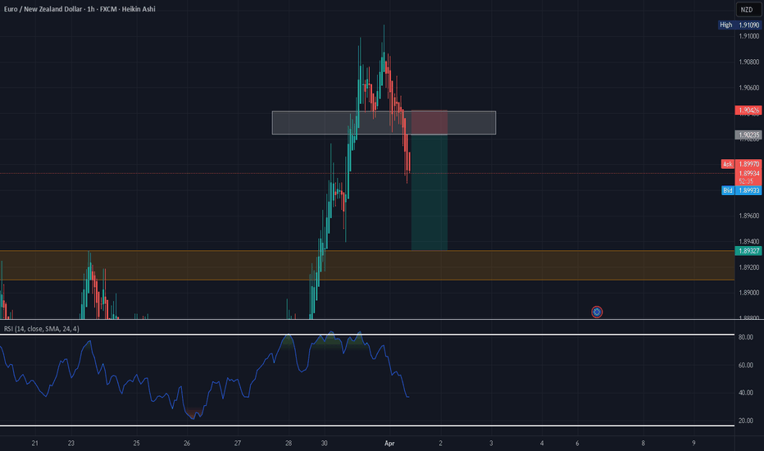Click the 1.89400 price axis label
The image size is (764, 451).
coord(749,241)
